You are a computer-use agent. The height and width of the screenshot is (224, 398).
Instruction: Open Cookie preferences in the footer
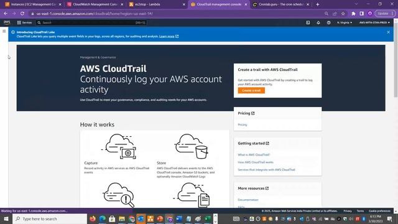pos(379,211)
